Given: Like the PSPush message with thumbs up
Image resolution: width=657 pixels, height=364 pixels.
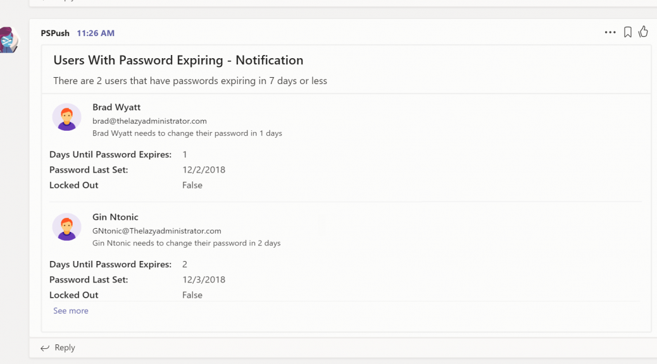Looking at the screenshot, I should point(643,32).
